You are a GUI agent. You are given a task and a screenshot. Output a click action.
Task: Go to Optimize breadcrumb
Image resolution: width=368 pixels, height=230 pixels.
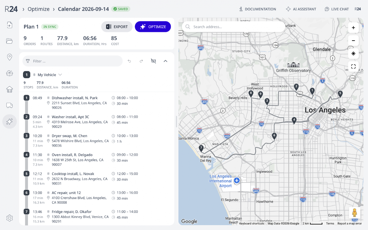pos(39,9)
